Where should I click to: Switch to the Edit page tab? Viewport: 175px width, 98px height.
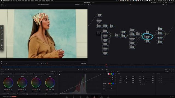tap(80, 96)
